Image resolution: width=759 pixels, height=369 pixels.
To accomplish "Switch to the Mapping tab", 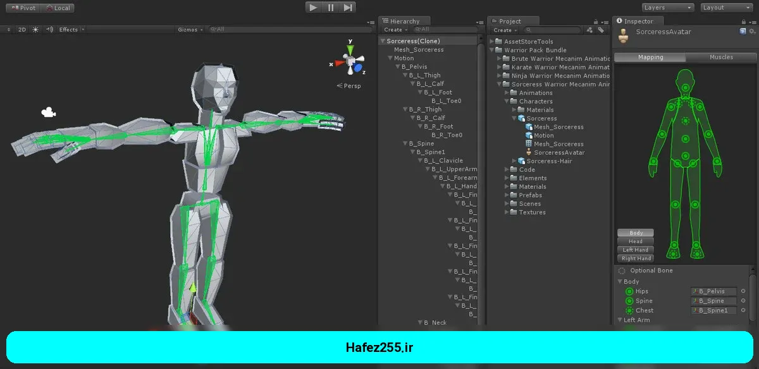I will pyautogui.click(x=650, y=57).
